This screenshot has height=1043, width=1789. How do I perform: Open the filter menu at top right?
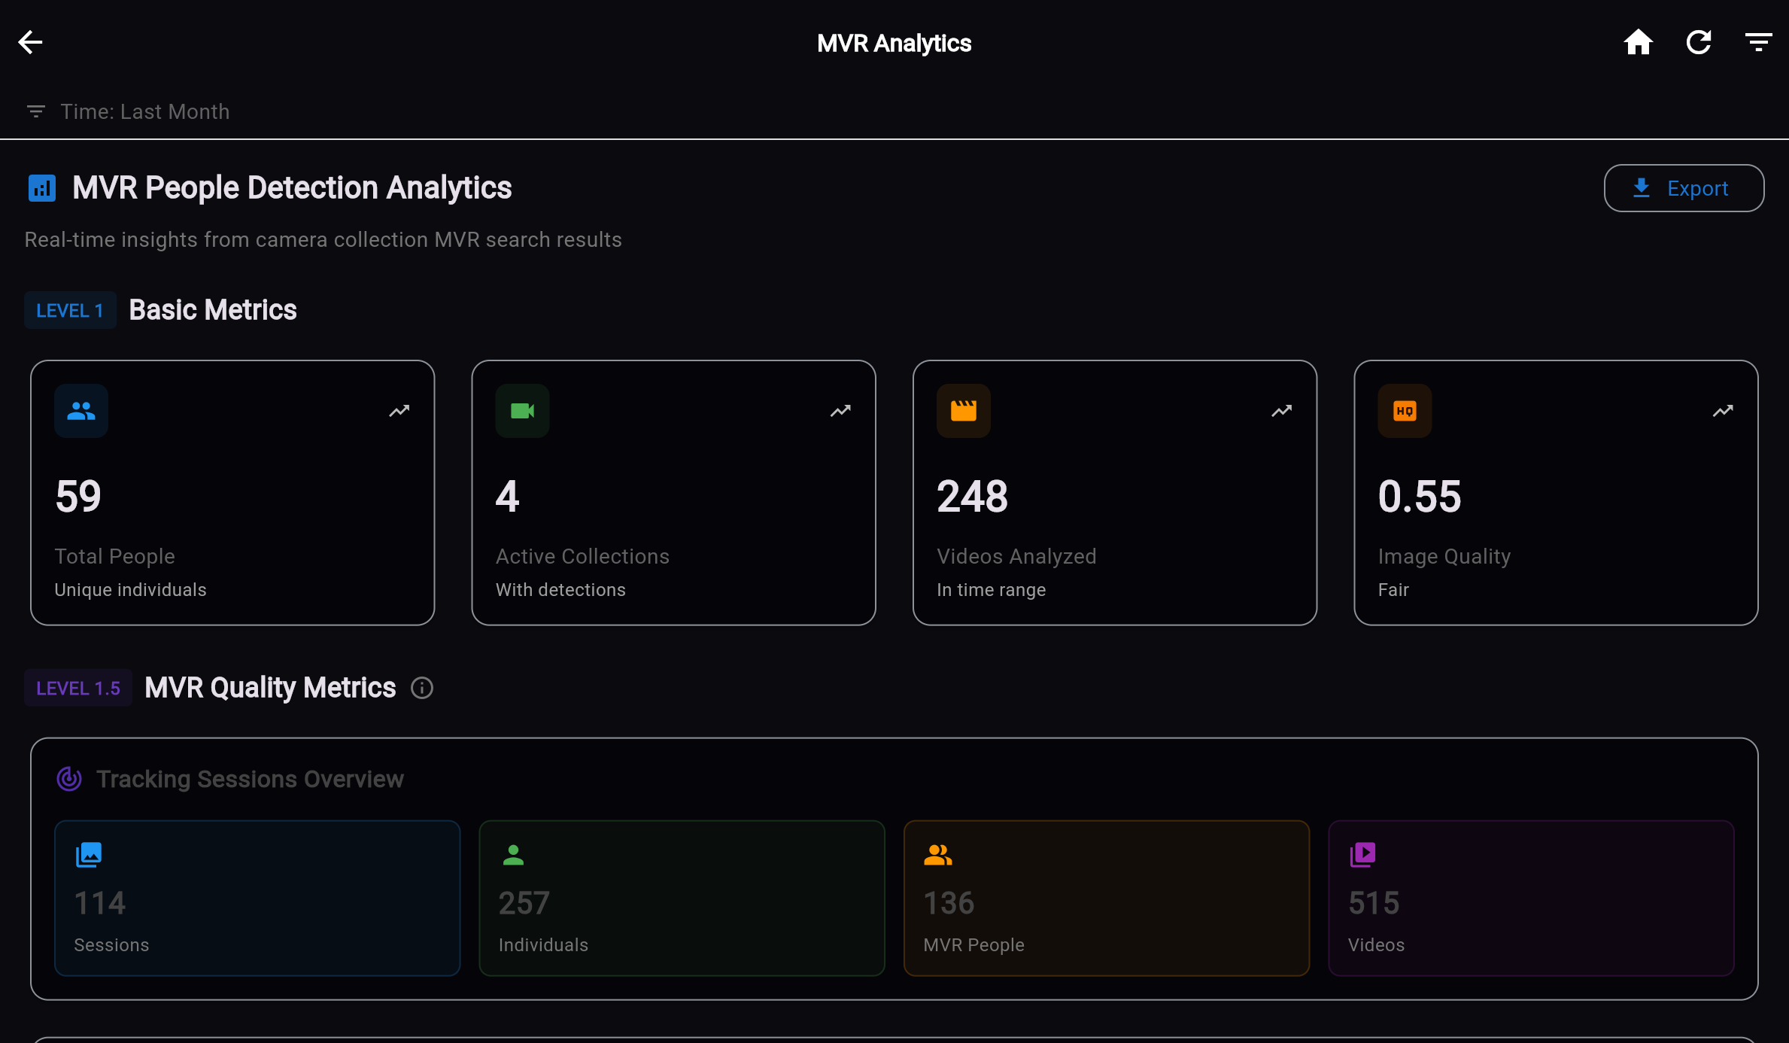pyautogui.click(x=1758, y=41)
